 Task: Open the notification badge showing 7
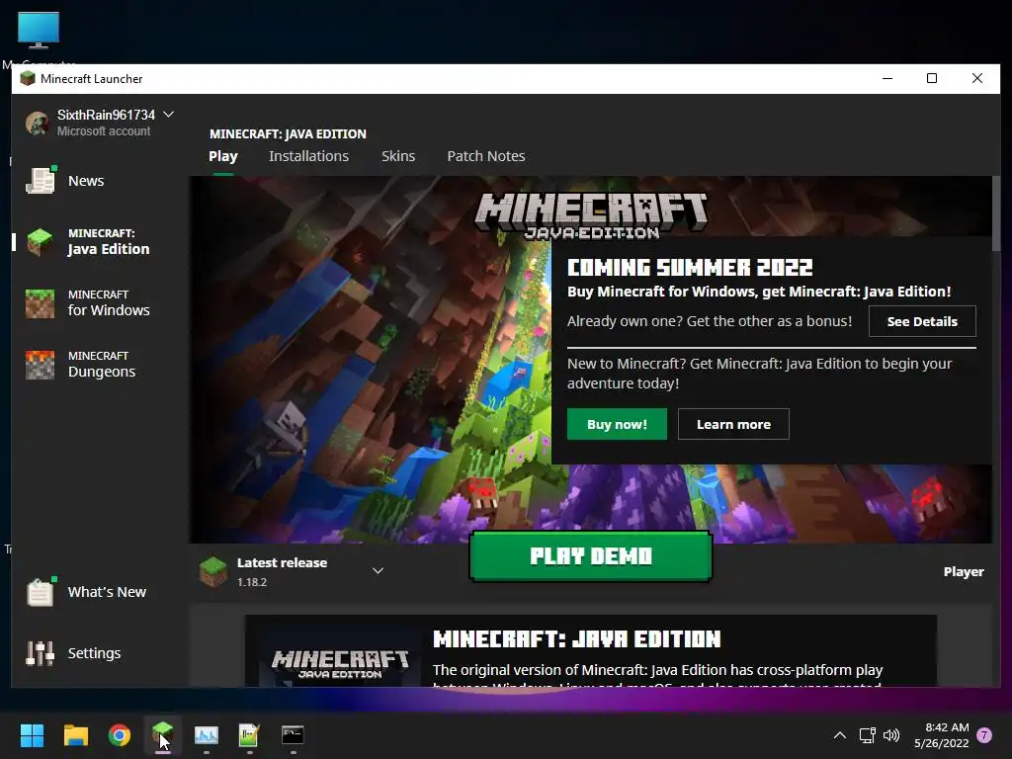point(984,735)
